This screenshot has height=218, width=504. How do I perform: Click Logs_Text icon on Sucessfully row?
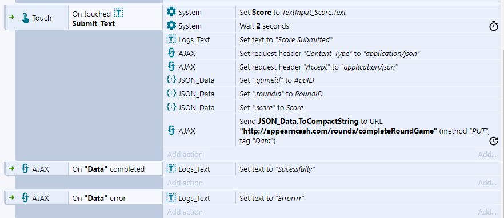[x=171, y=169]
